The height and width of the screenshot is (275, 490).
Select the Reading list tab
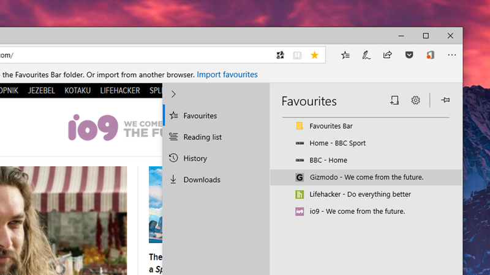[x=216, y=137]
